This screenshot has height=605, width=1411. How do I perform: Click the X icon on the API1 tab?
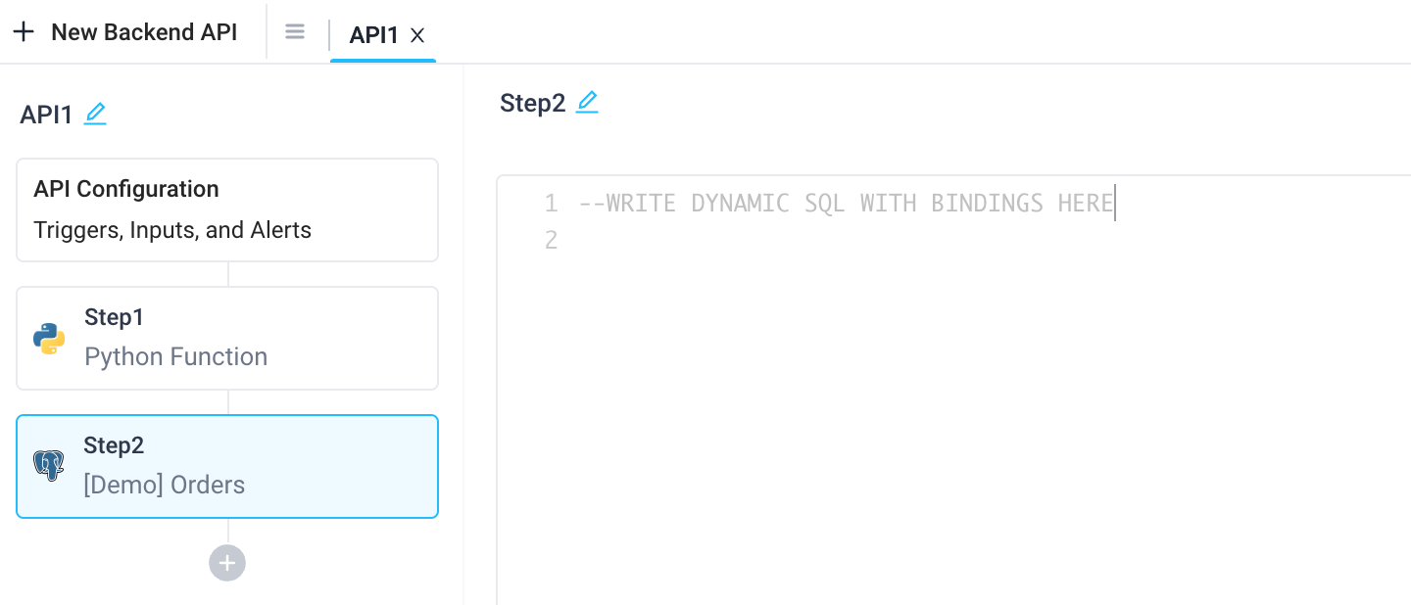pyautogui.click(x=417, y=35)
